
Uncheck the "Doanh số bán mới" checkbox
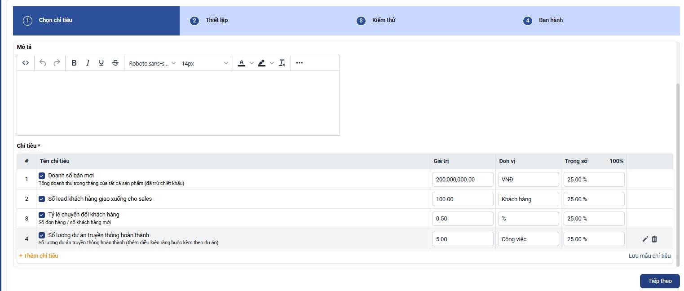tap(42, 176)
